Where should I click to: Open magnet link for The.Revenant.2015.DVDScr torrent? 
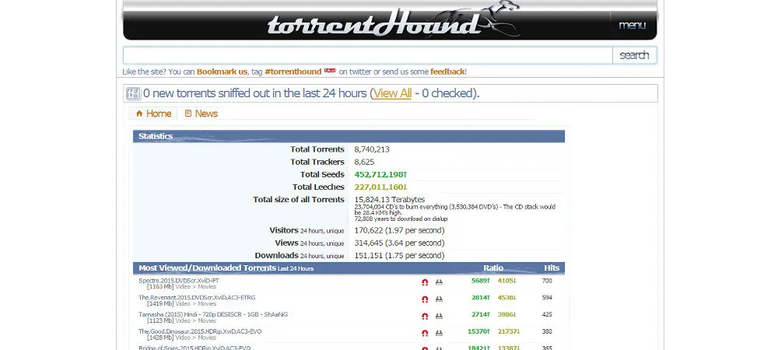coord(425,299)
